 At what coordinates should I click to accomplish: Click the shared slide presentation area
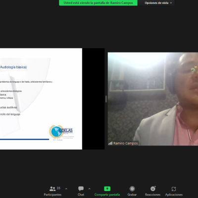tap(41, 99)
